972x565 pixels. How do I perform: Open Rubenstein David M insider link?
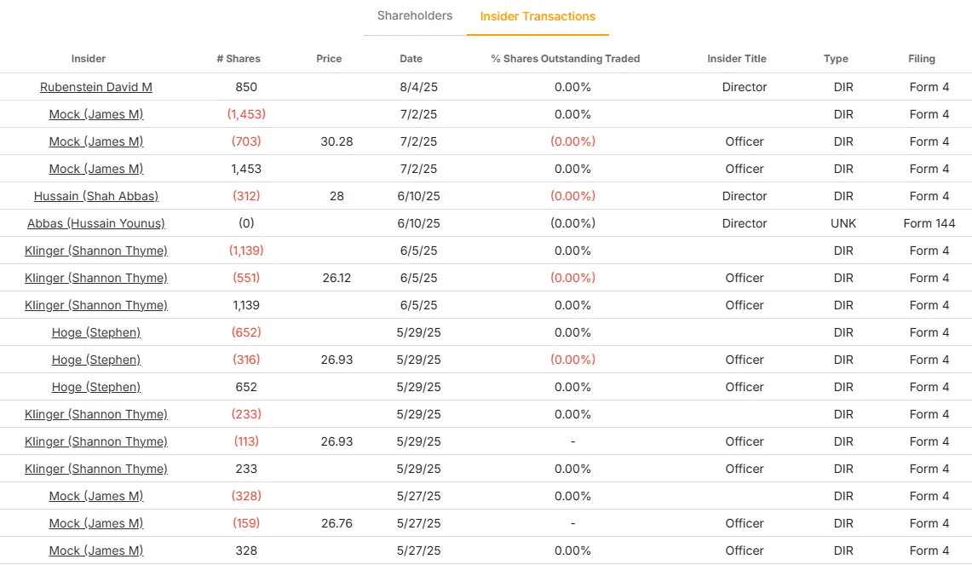[96, 87]
